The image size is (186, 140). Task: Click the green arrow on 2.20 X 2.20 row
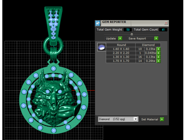point(158,53)
